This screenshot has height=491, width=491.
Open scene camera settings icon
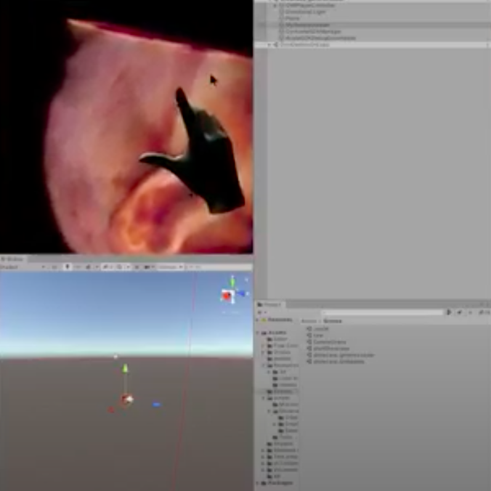coord(148,267)
